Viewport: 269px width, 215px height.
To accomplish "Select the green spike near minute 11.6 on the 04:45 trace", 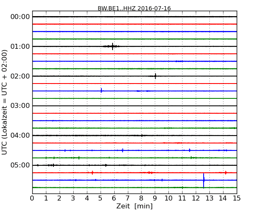I will [191, 158].
